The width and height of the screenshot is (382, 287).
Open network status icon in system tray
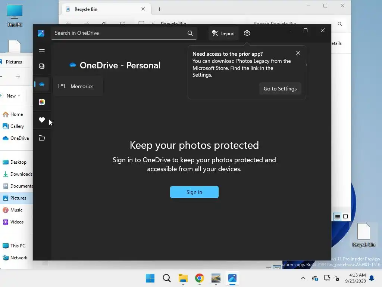[x=327, y=278]
